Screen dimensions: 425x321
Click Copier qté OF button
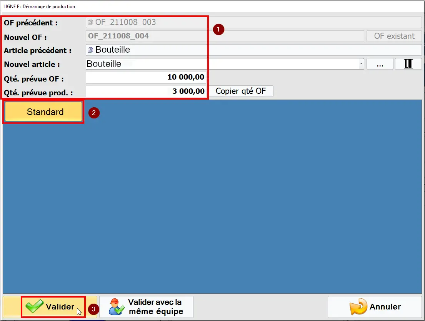point(241,91)
